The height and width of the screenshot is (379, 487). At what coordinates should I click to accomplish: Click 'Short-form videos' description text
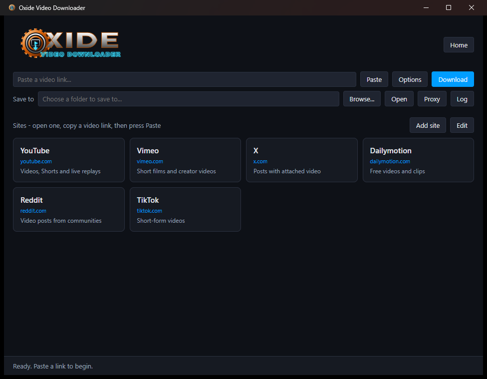click(x=161, y=221)
